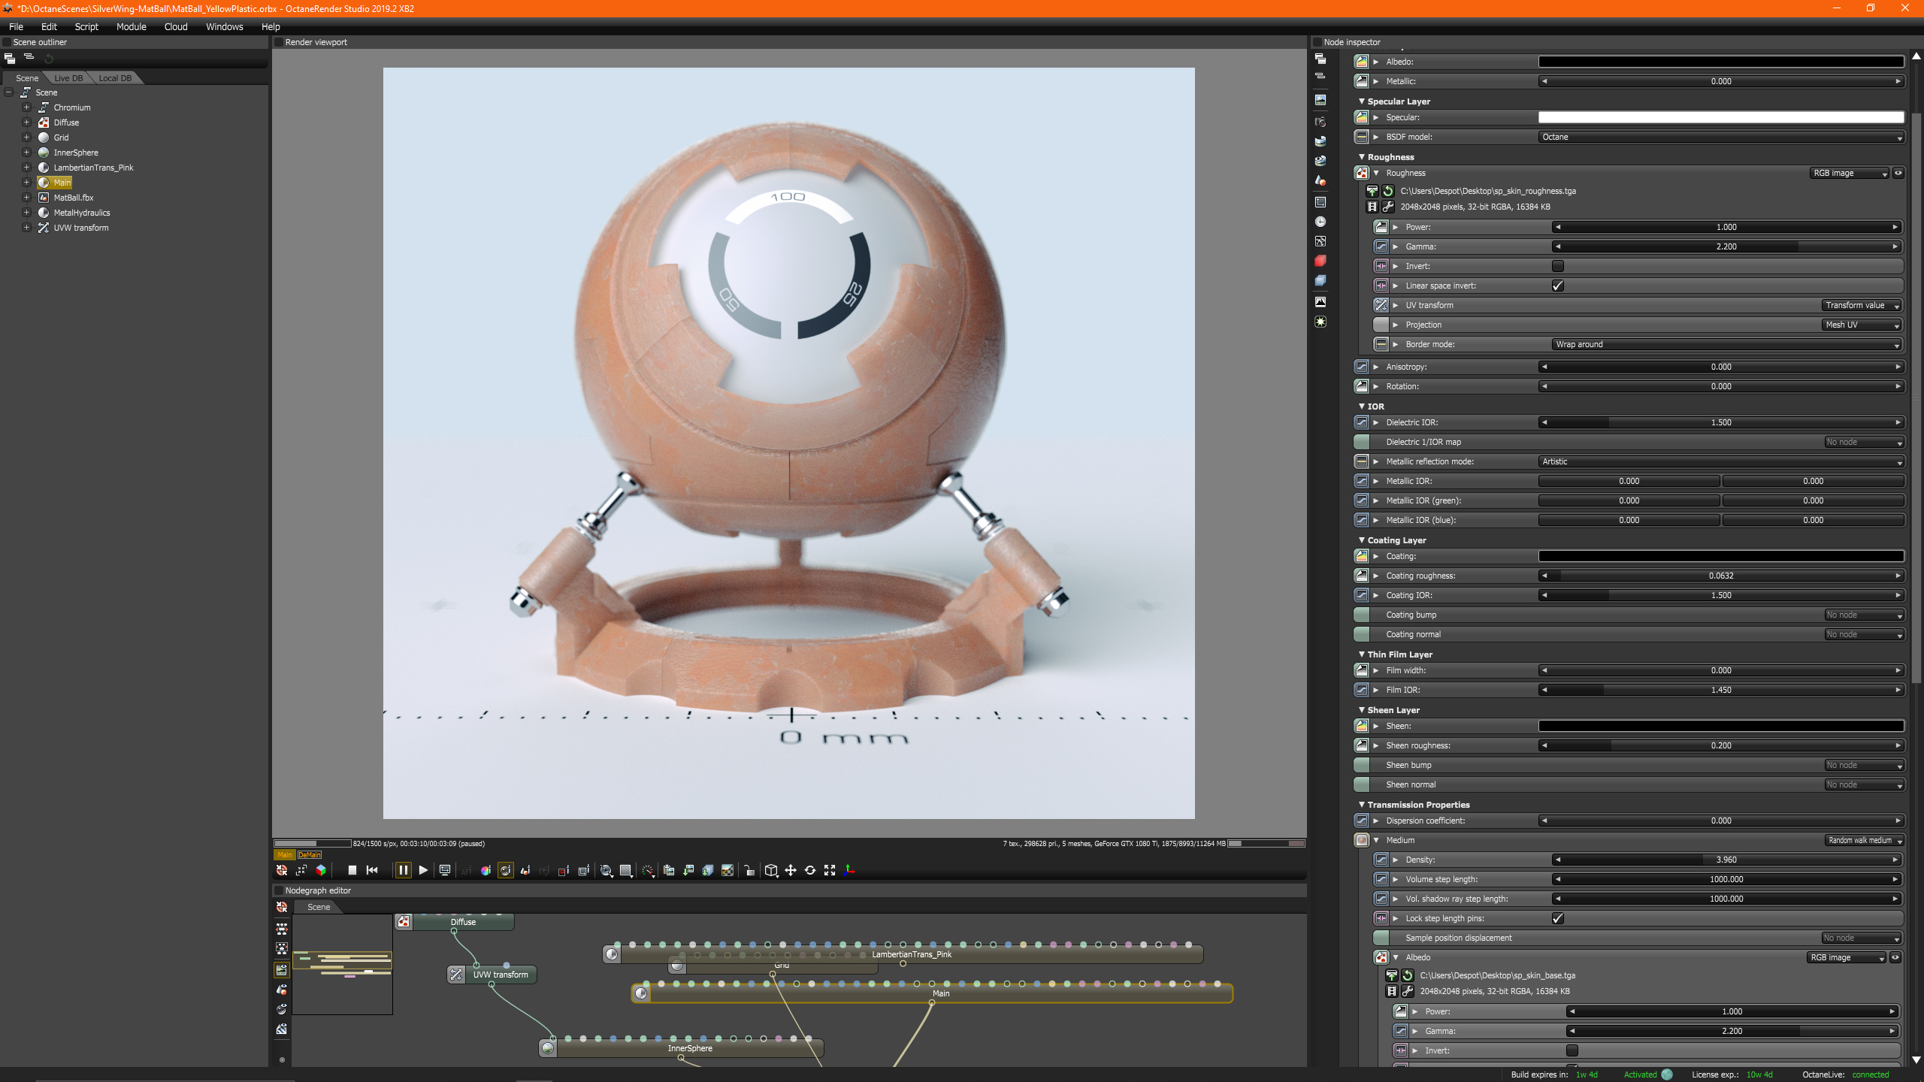This screenshot has height=1082, width=1924.
Task: Uncheck Linear space invert option
Action: click(1558, 286)
